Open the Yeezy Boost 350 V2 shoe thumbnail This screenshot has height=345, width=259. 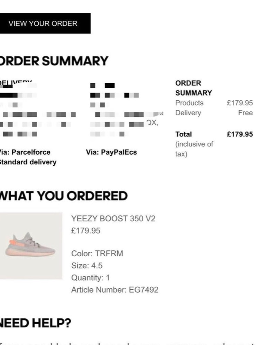coord(31,246)
